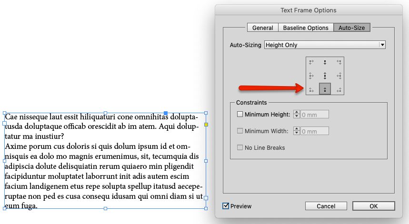This screenshot has width=409, height=224.
Task: Toggle the No Line Breaks checkbox
Action: click(239, 147)
